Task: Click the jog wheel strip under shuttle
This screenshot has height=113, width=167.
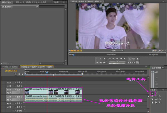Action: click(117, 63)
